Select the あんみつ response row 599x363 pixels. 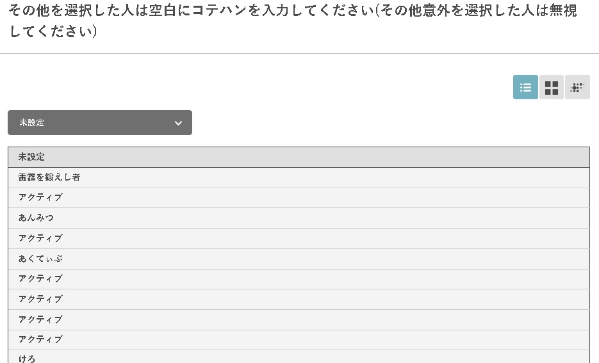[299, 218]
